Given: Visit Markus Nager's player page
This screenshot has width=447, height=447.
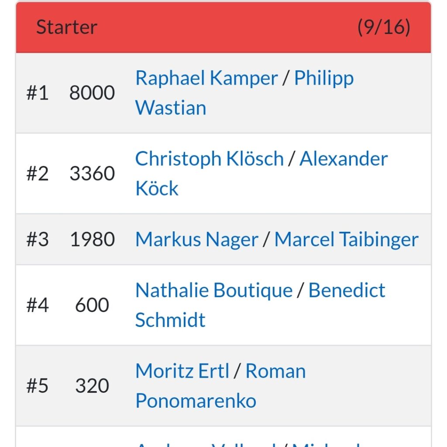Looking at the screenshot, I should (197, 240).
